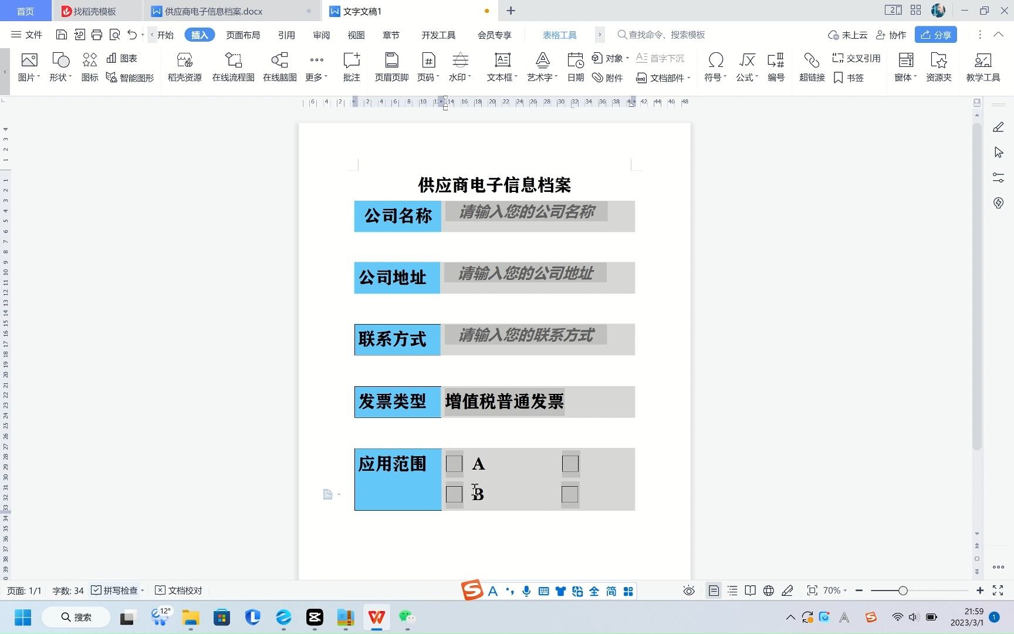Open the 水印 watermark tool
The image size is (1014, 634).
pos(459,65)
